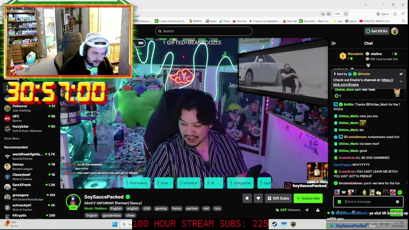Open the user profile avatar menu
The height and width of the screenshot is (230, 409).
(x=395, y=31)
